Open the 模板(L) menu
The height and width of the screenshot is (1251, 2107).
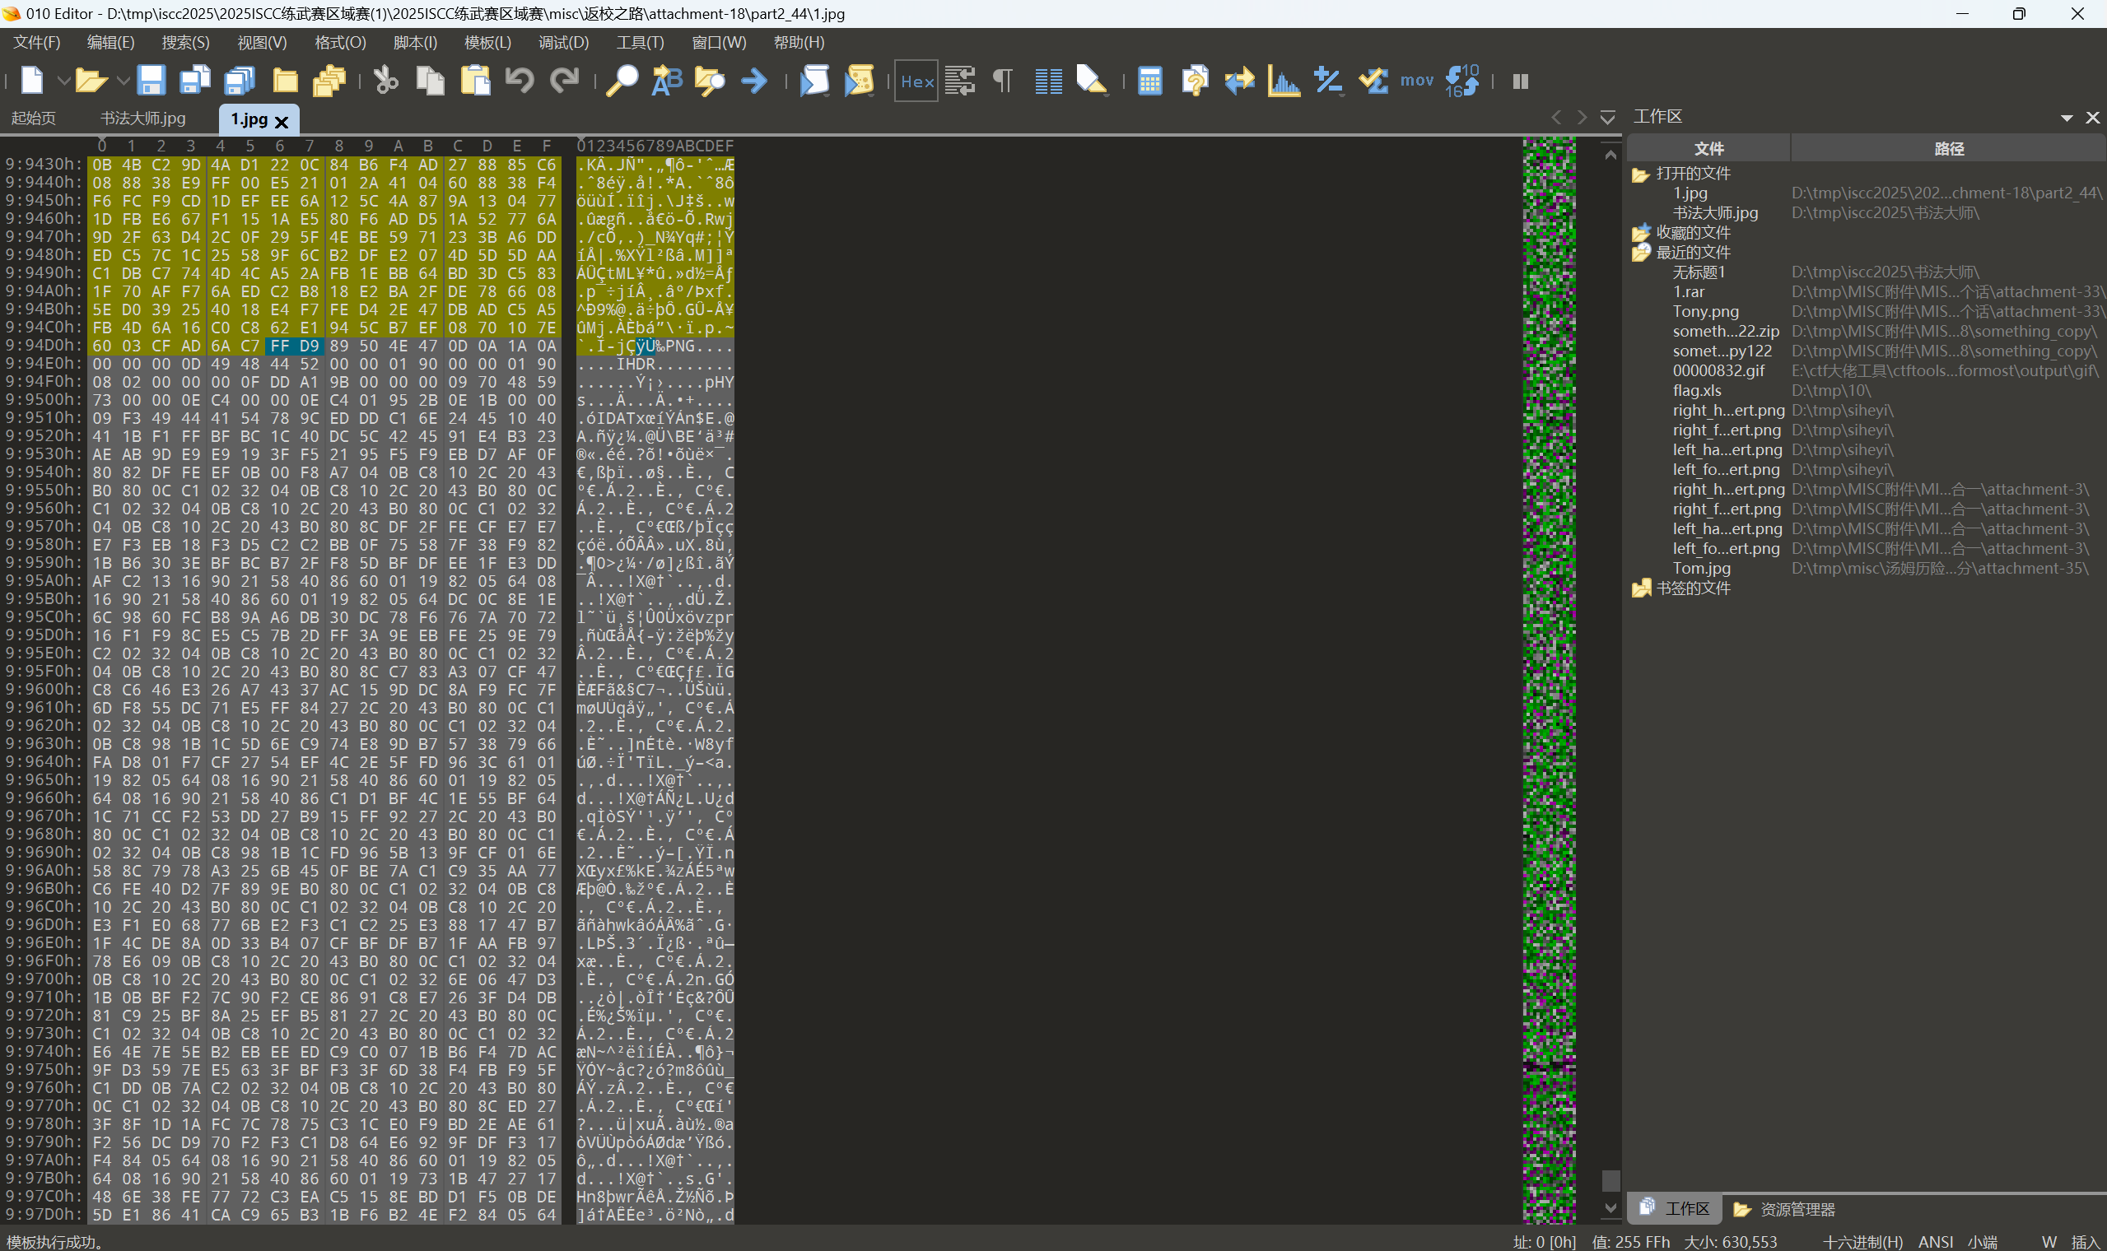487,42
